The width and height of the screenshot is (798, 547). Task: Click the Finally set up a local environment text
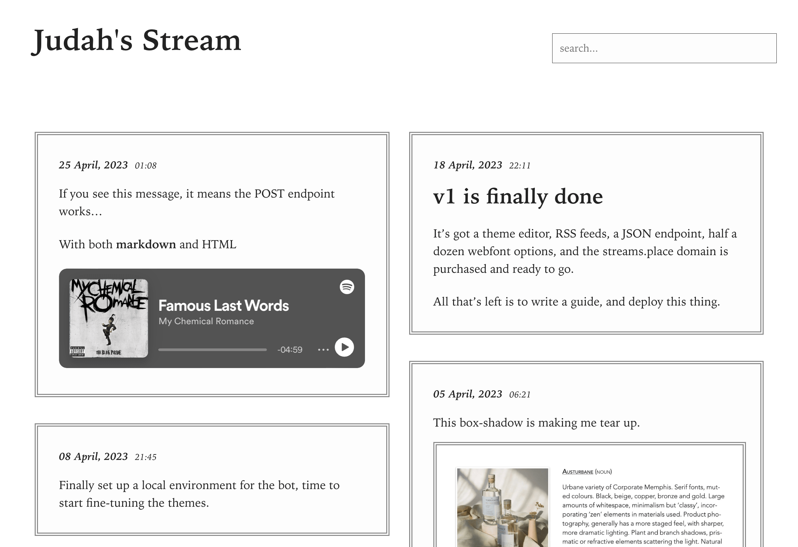pos(199,494)
